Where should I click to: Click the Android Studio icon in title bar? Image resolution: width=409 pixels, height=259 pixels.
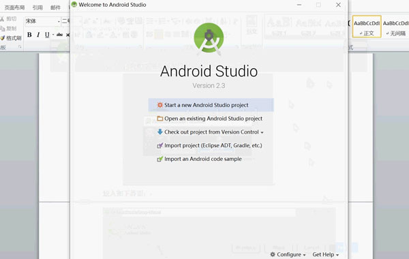(74, 5)
